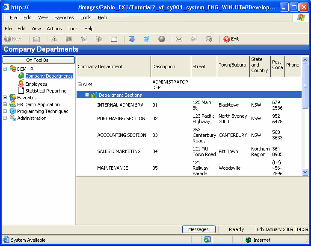Click the Messages button in status bar

pyautogui.click(x=198, y=229)
